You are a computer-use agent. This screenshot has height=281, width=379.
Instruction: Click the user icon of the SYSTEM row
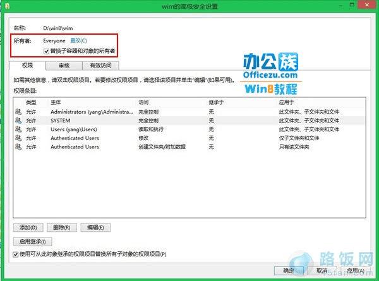pyautogui.click(x=18, y=121)
